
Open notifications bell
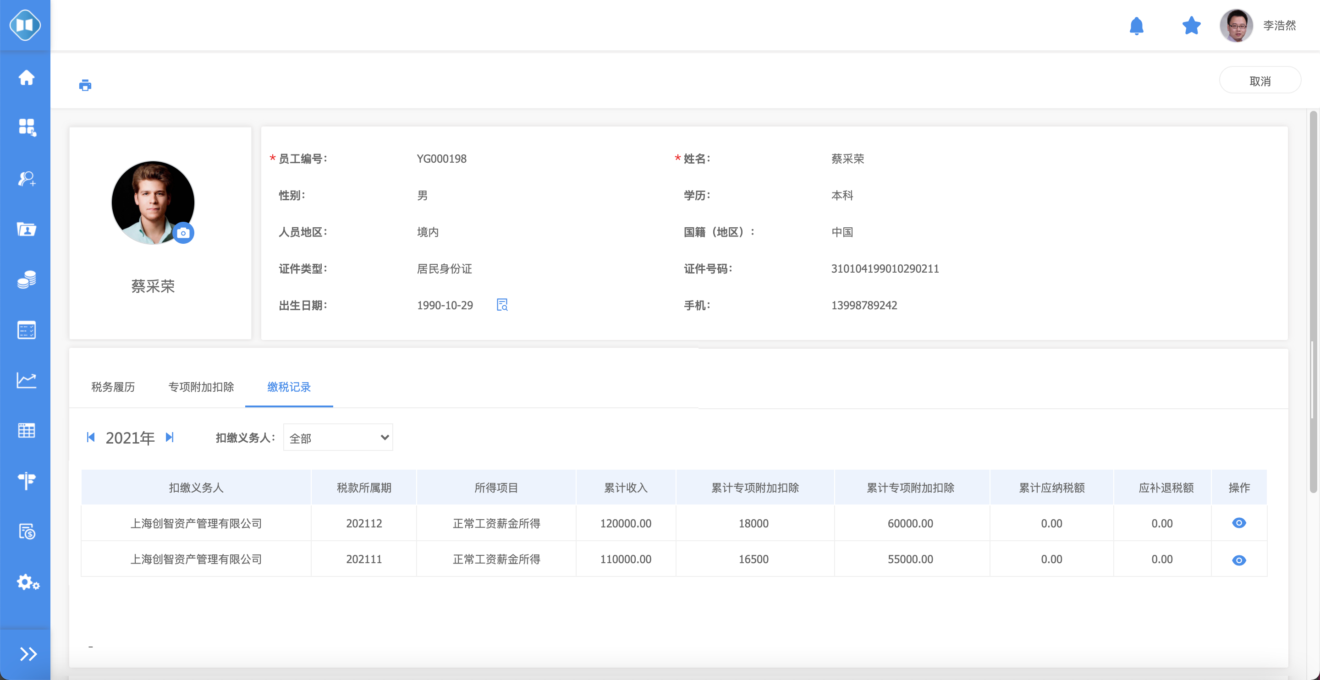click(1136, 26)
